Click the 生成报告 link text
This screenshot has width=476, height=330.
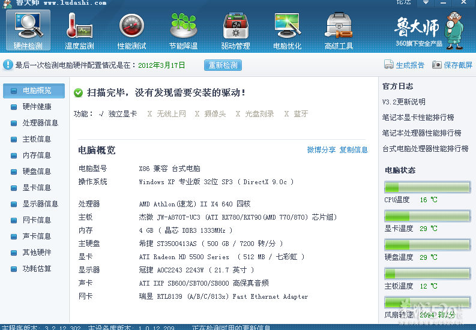[x=410, y=65]
